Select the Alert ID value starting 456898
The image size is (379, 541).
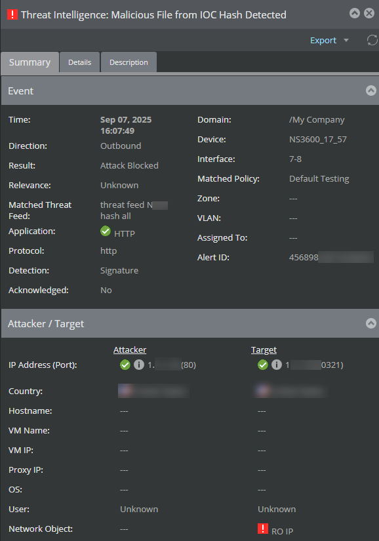[331, 258]
